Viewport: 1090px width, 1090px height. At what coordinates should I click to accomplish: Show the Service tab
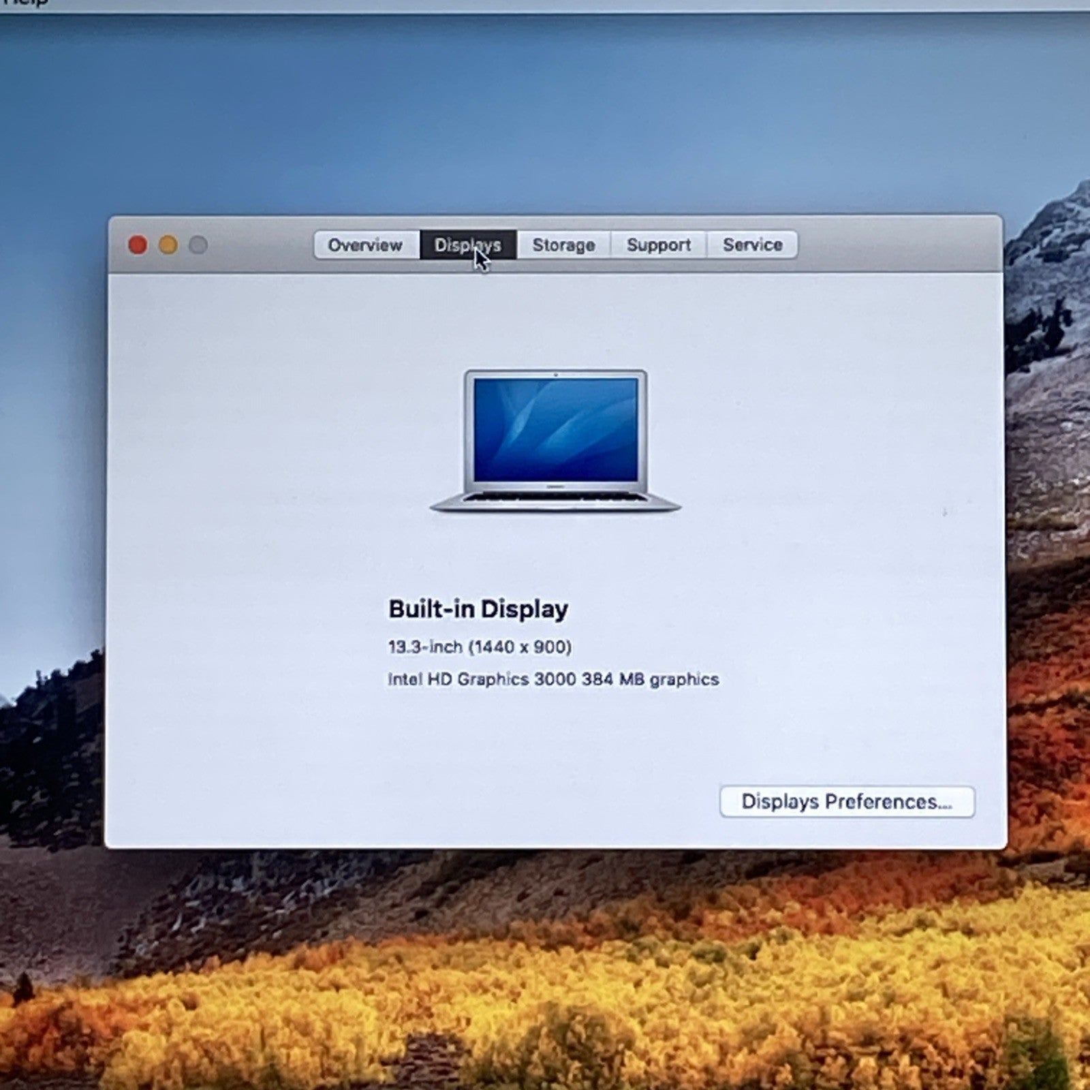[x=752, y=245]
